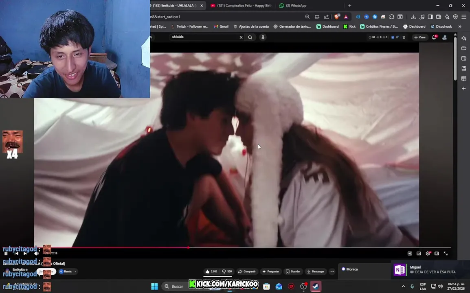Expand the arrow next to Remix
This screenshot has height=293, width=470.
tap(75, 271)
